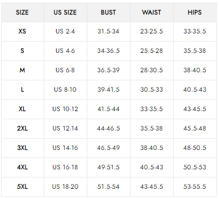Select hips value 40.5-43
Image resolution: width=219 pixels, height=199 pixels.
[x=195, y=90]
